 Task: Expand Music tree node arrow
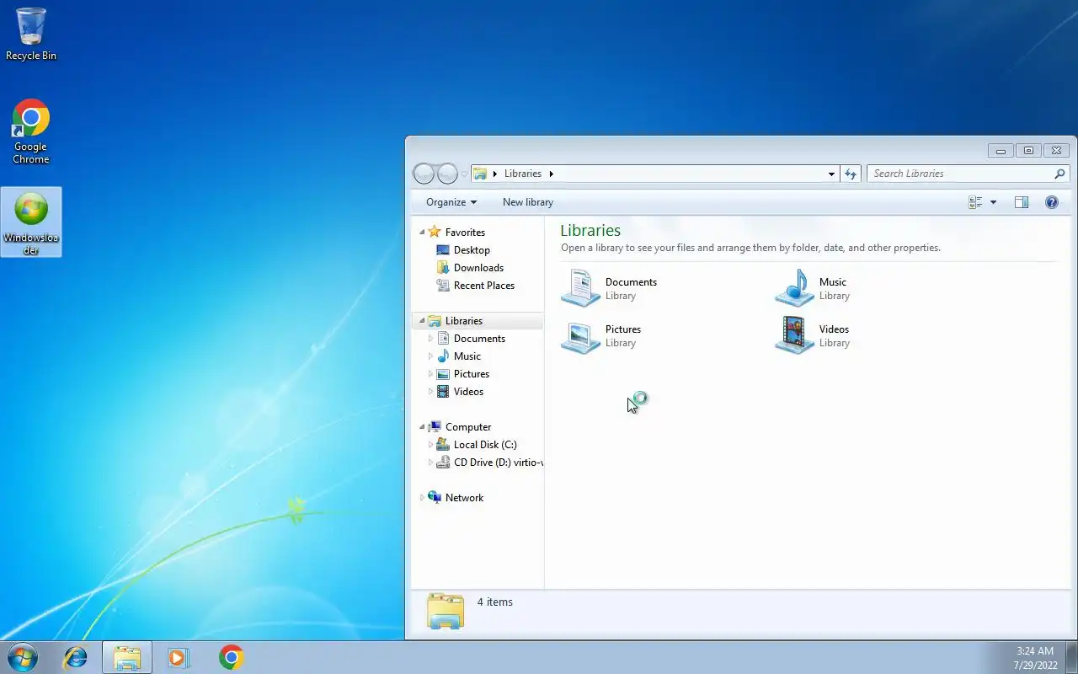click(430, 356)
